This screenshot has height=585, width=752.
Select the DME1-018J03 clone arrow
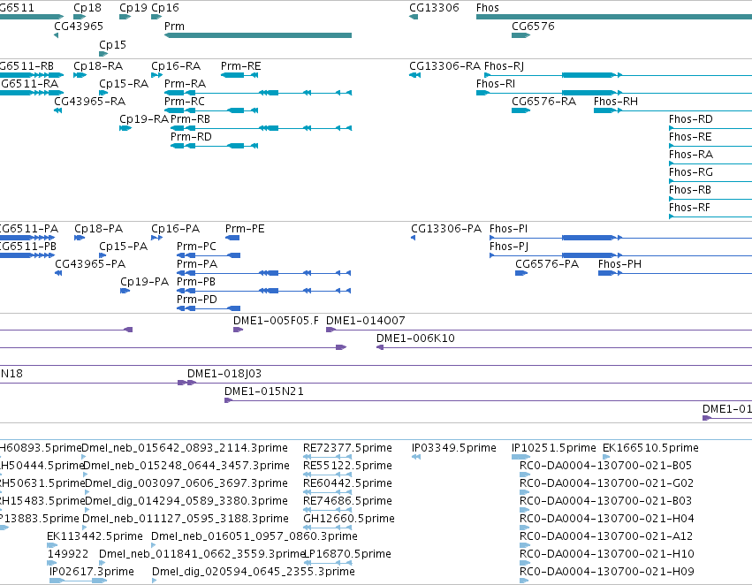[x=192, y=383]
